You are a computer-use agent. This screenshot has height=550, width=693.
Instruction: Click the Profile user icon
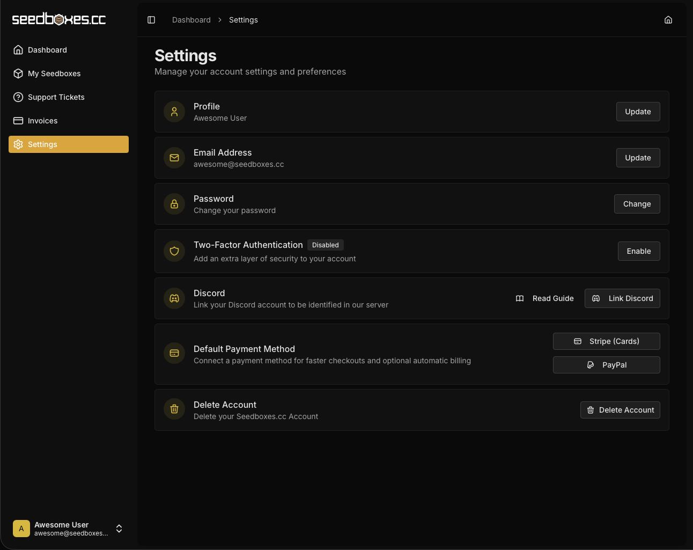click(x=174, y=112)
